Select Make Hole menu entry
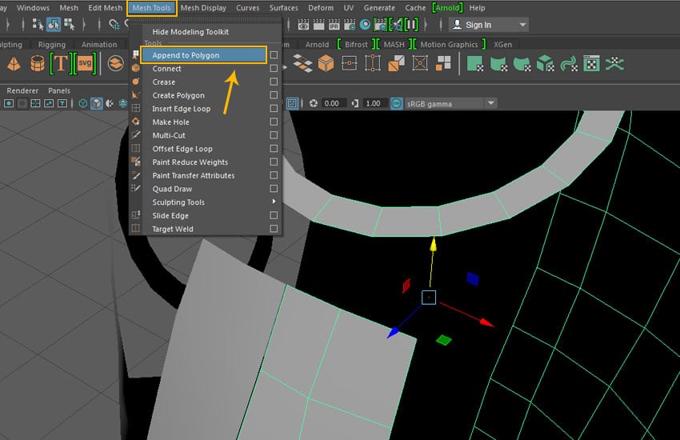 tap(171, 122)
